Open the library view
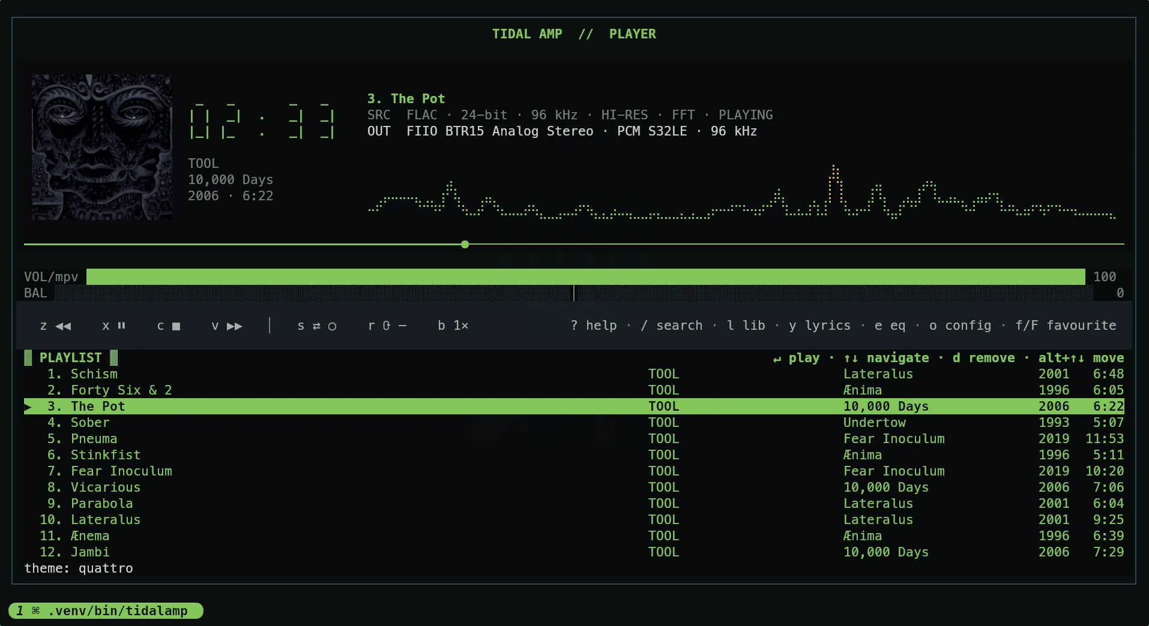 (x=746, y=326)
